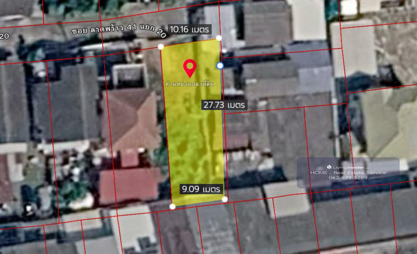
Task: Click the ตำแหน่งแปลงที่ดิน label under the pin
Action: (x=189, y=84)
